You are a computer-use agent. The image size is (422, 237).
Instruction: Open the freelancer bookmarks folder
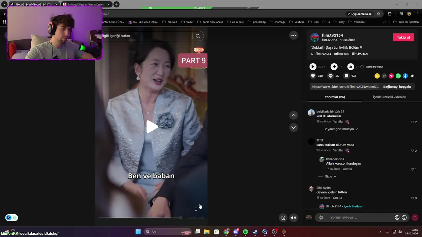pyautogui.click(x=357, y=22)
